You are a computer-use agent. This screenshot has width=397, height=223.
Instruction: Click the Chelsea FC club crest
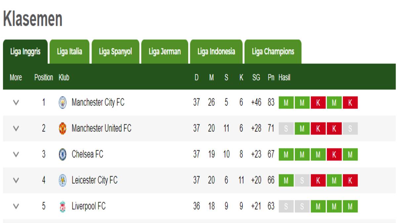pos(63,154)
